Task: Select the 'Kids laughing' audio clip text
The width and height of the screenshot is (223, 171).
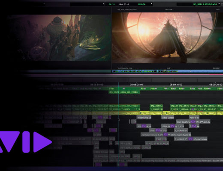Action: click(184, 122)
